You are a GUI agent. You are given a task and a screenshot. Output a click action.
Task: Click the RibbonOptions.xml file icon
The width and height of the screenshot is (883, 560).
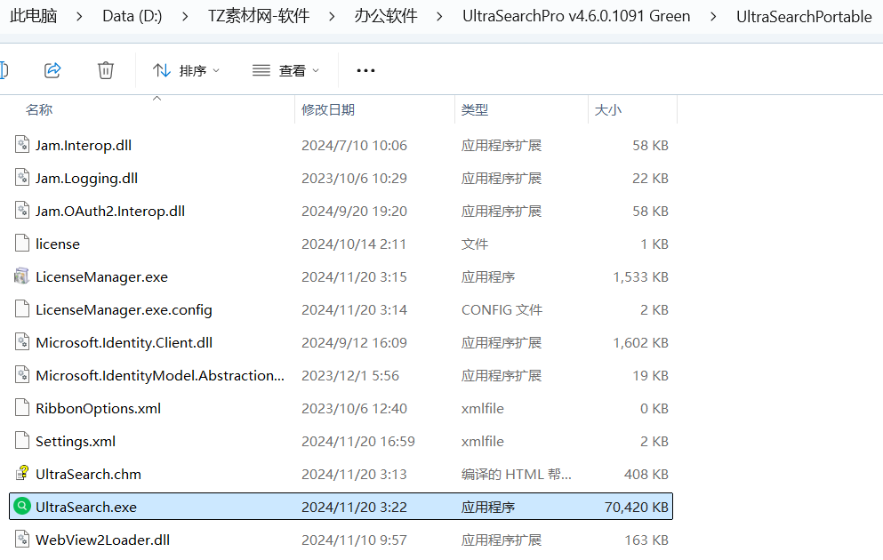click(22, 407)
